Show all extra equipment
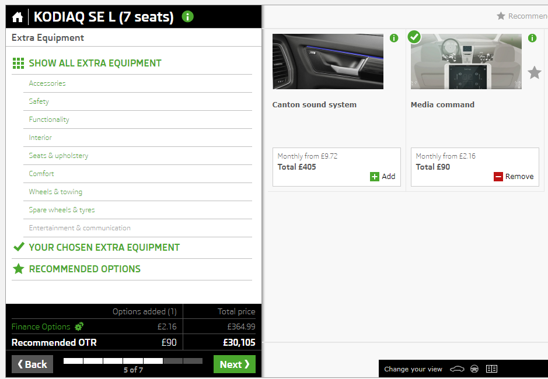The width and height of the screenshot is (548, 379). 95,63
